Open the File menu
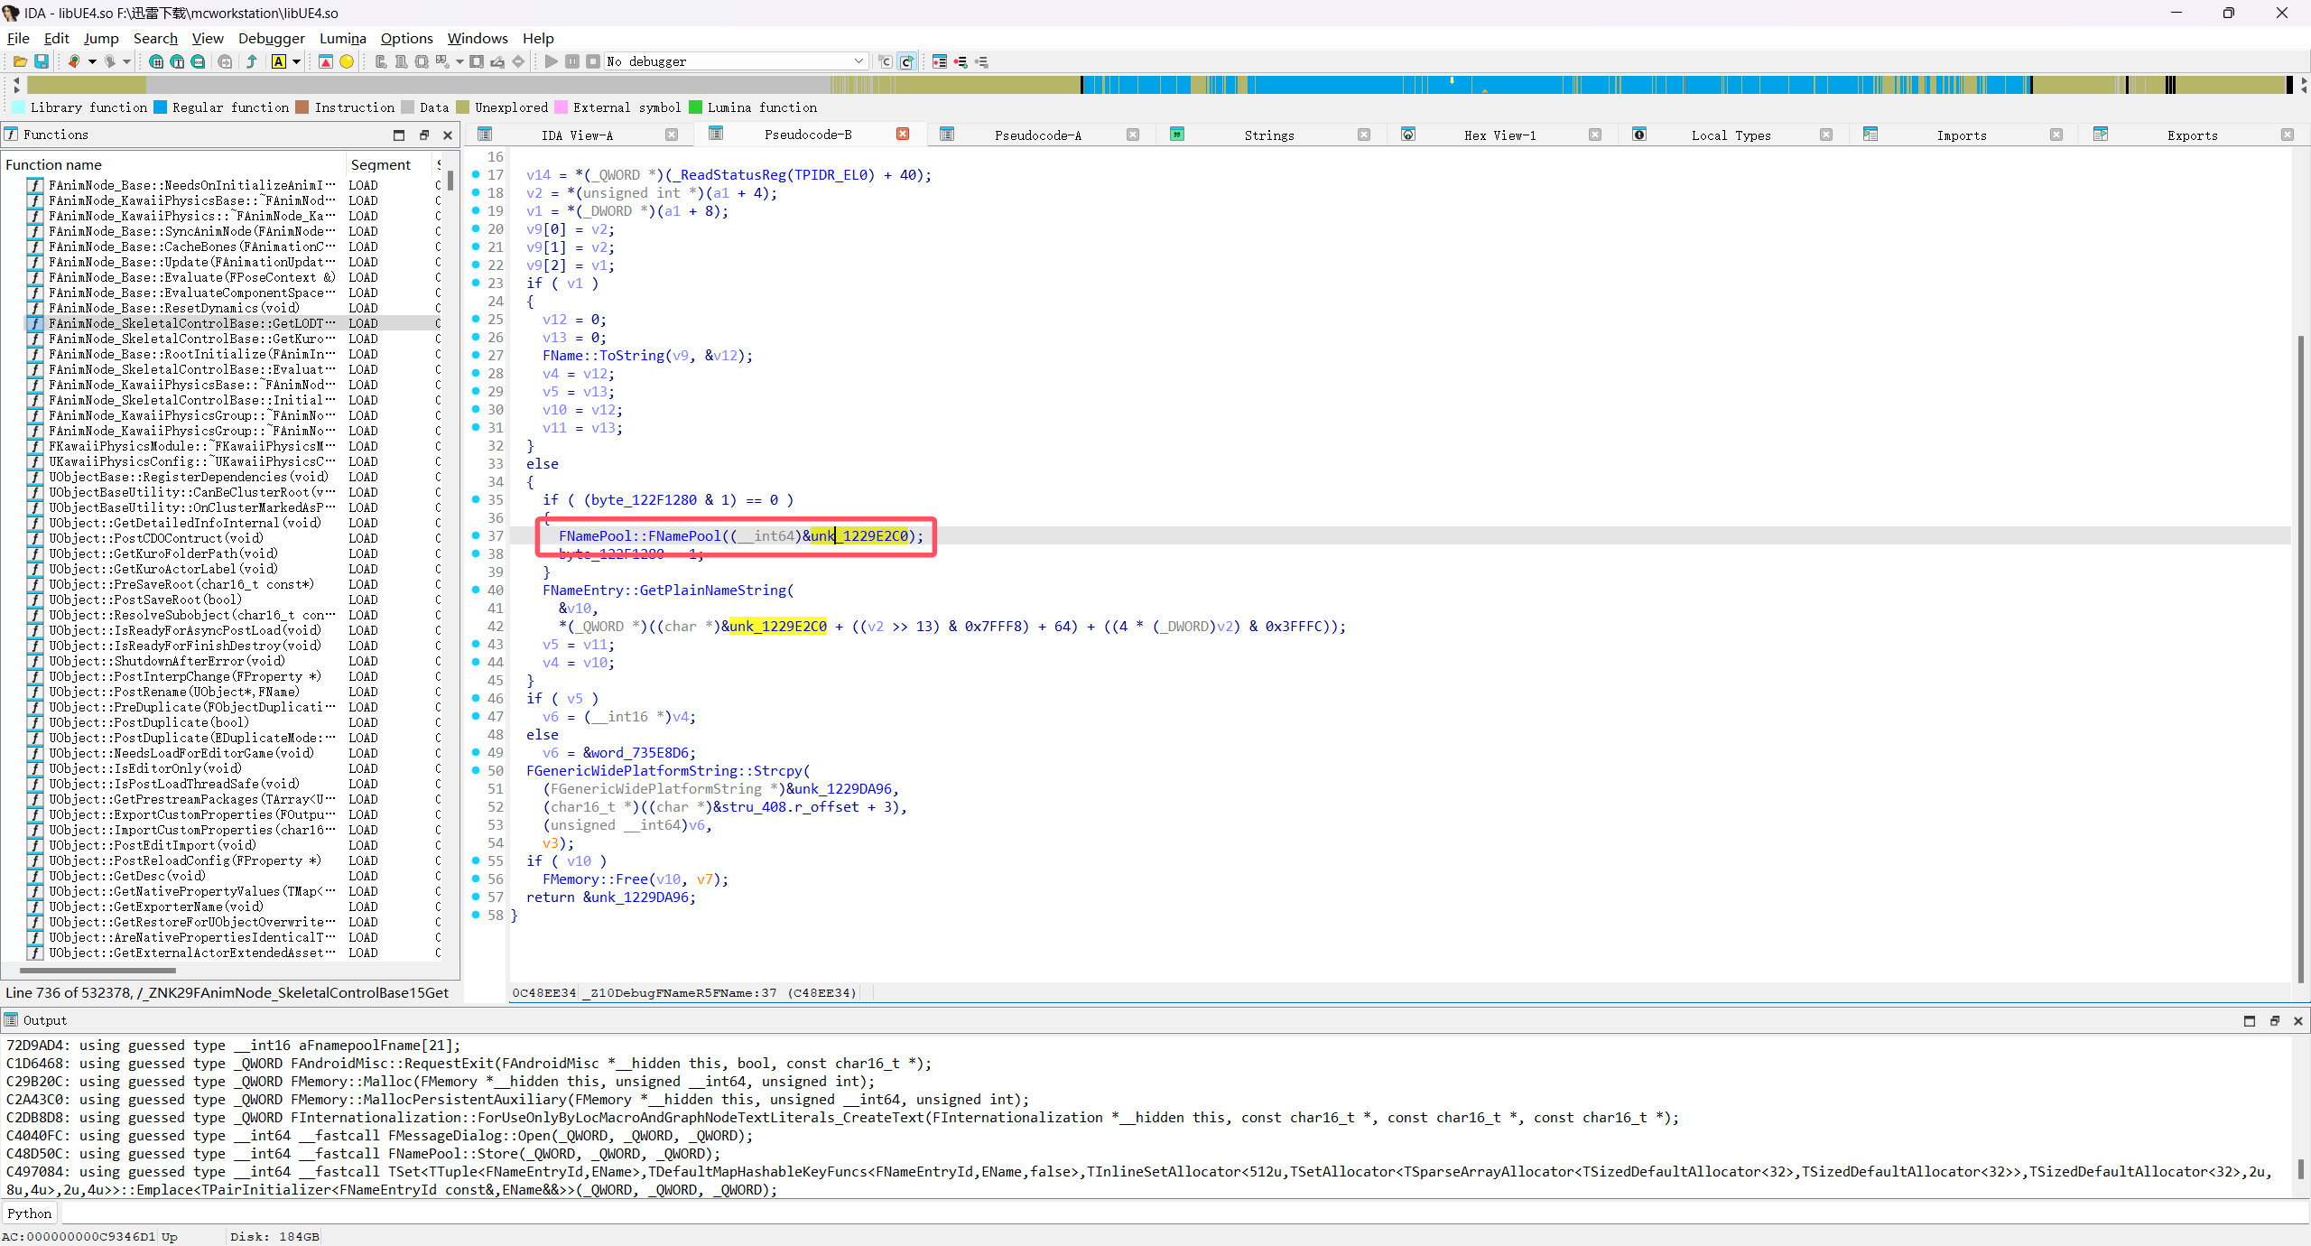 [18, 38]
